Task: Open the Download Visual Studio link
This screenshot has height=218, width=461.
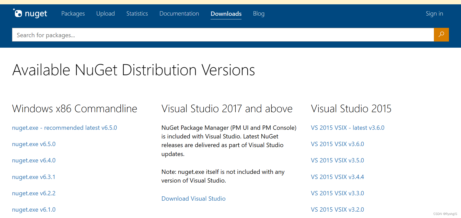Action: coord(193,199)
